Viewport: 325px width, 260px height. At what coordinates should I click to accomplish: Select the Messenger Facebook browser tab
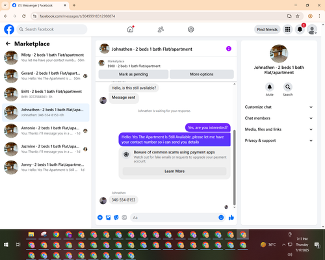click(40, 5)
